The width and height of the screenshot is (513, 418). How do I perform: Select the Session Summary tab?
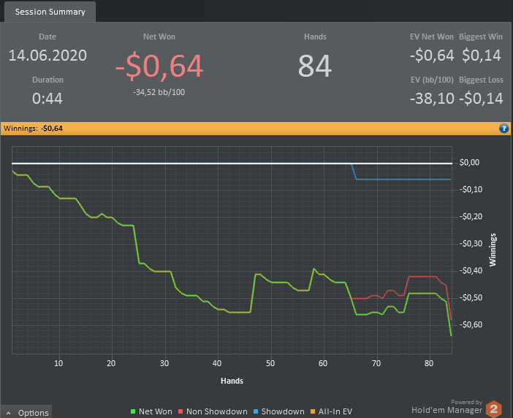point(50,12)
